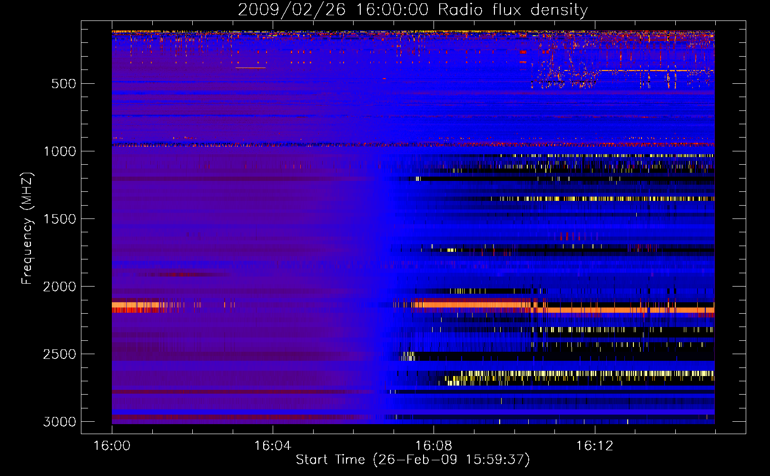The width and height of the screenshot is (770, 476).
Task: Click the 3000 frequency tick label
Action: pos(59,422)
